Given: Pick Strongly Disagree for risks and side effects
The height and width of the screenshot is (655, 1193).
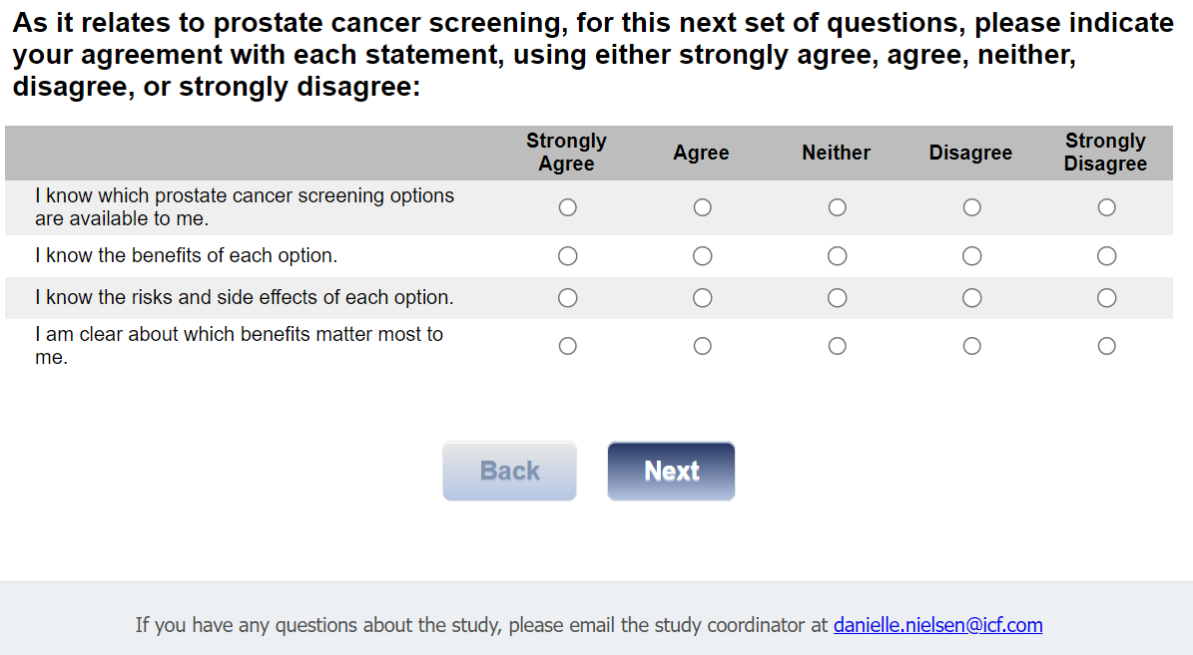Looking at the screenshot, I should [x=1106, y=298].
